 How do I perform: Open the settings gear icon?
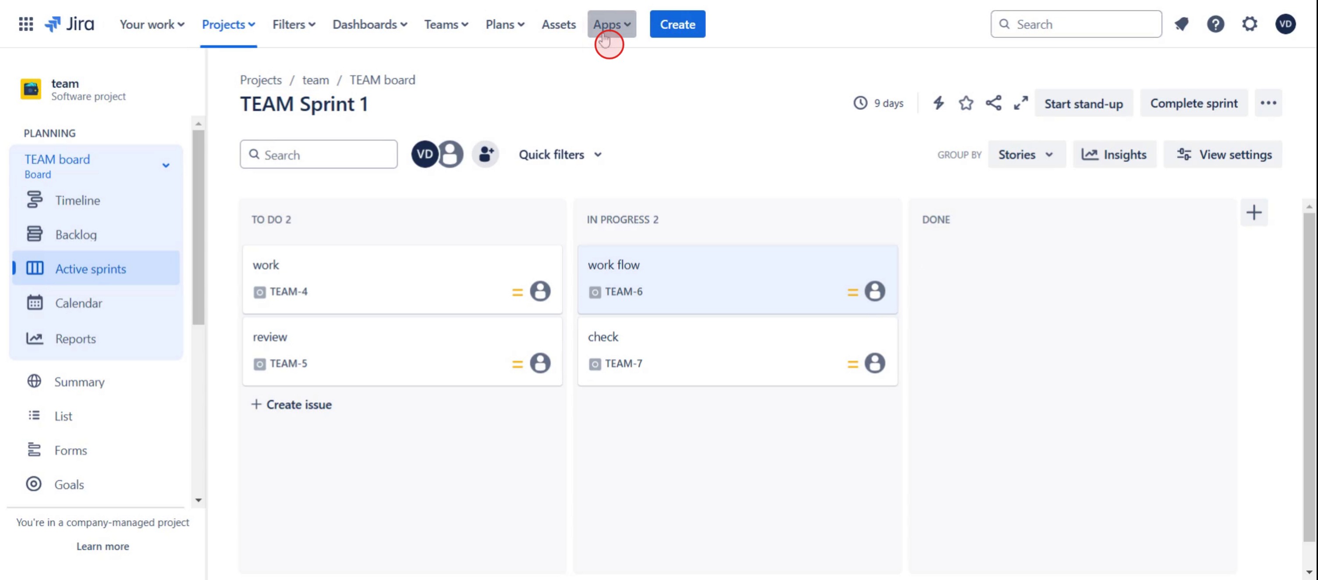tap(1250, 24)
